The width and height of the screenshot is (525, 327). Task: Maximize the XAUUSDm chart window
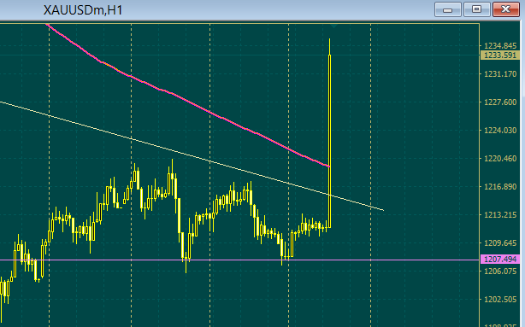[x=477, y=9]
